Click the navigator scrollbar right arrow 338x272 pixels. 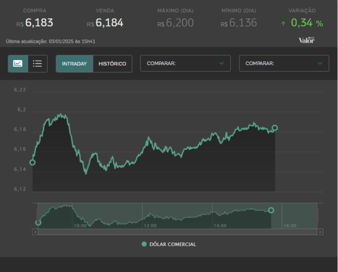click(x=320, y=232)
